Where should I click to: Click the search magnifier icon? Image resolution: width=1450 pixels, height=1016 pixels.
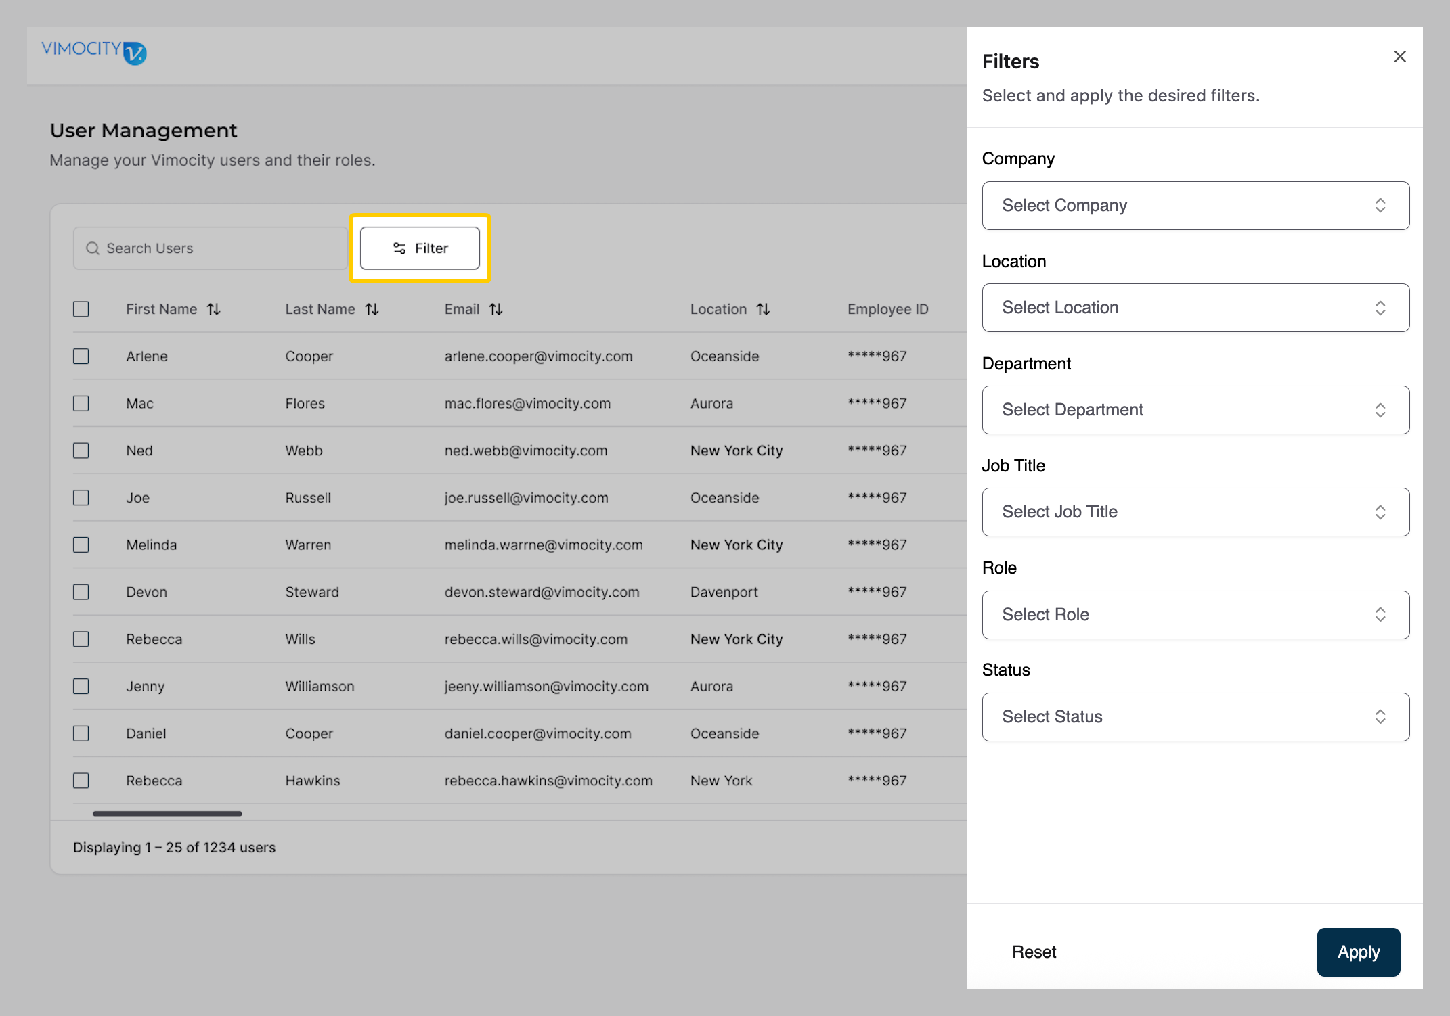93,248
